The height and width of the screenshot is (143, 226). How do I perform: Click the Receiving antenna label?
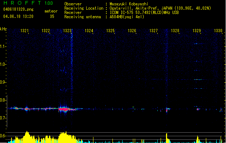click(x=83, y=17)
